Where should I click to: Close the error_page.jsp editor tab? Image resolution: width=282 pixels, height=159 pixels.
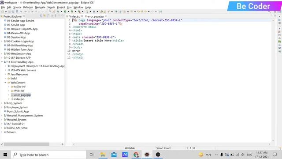[106, 16]
